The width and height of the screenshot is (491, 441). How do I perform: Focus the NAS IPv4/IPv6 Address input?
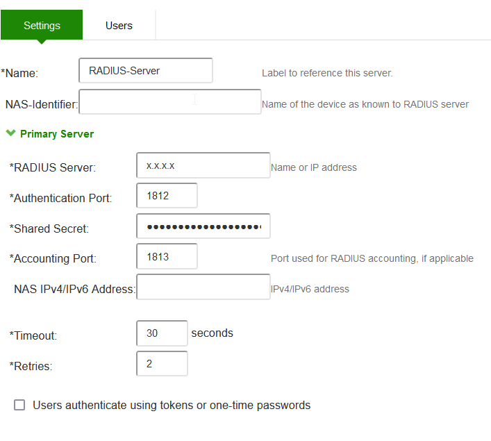(203, 287)
